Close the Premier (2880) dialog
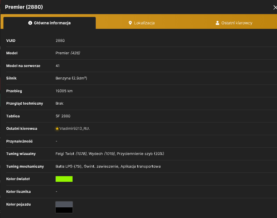The height and width of the screenshot is (218, 277). click(x=275, y=8)
